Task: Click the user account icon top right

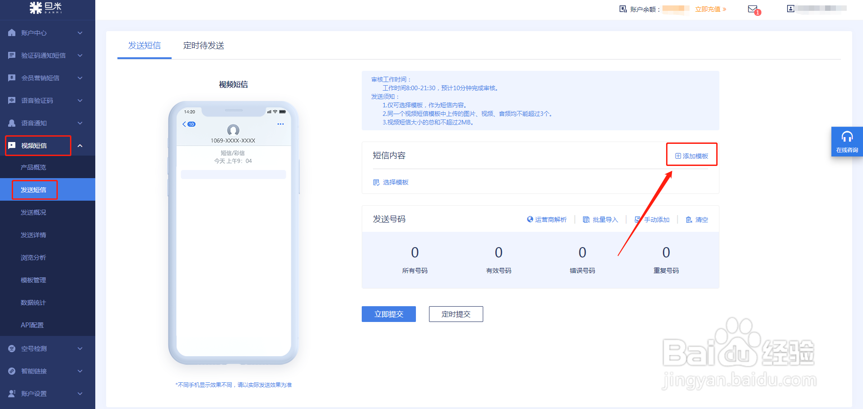Action: 790,9
